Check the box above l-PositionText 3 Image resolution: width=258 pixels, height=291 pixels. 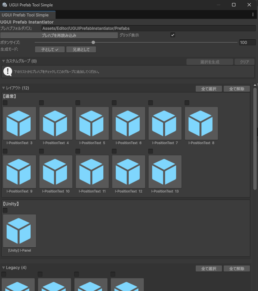pos(5,103)
